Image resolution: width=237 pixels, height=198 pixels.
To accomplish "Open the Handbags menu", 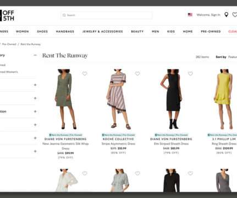I will tap(65, 31).
